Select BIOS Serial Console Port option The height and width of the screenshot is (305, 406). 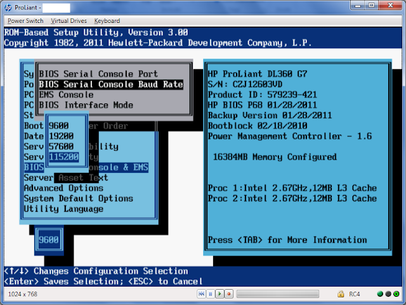[x=98, y=74]
